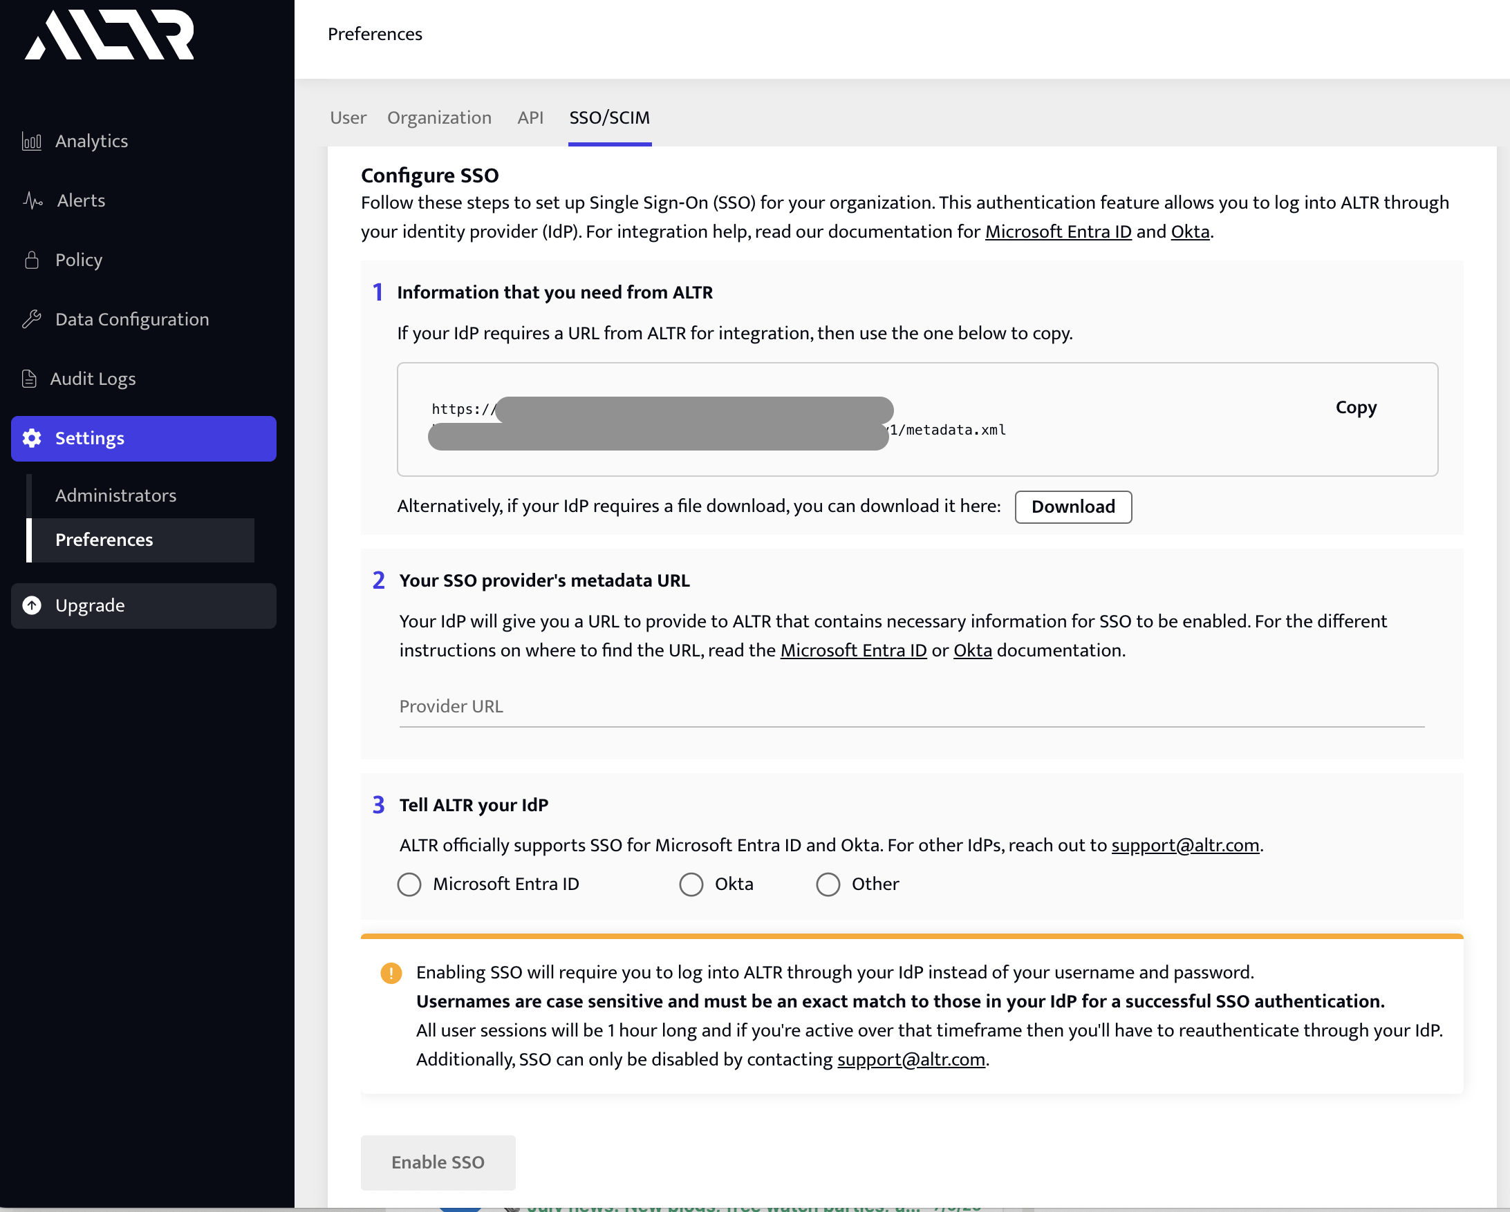Click the Settings gear icon
This screenshot has width=1510, height=1212.
pos(32,439)
